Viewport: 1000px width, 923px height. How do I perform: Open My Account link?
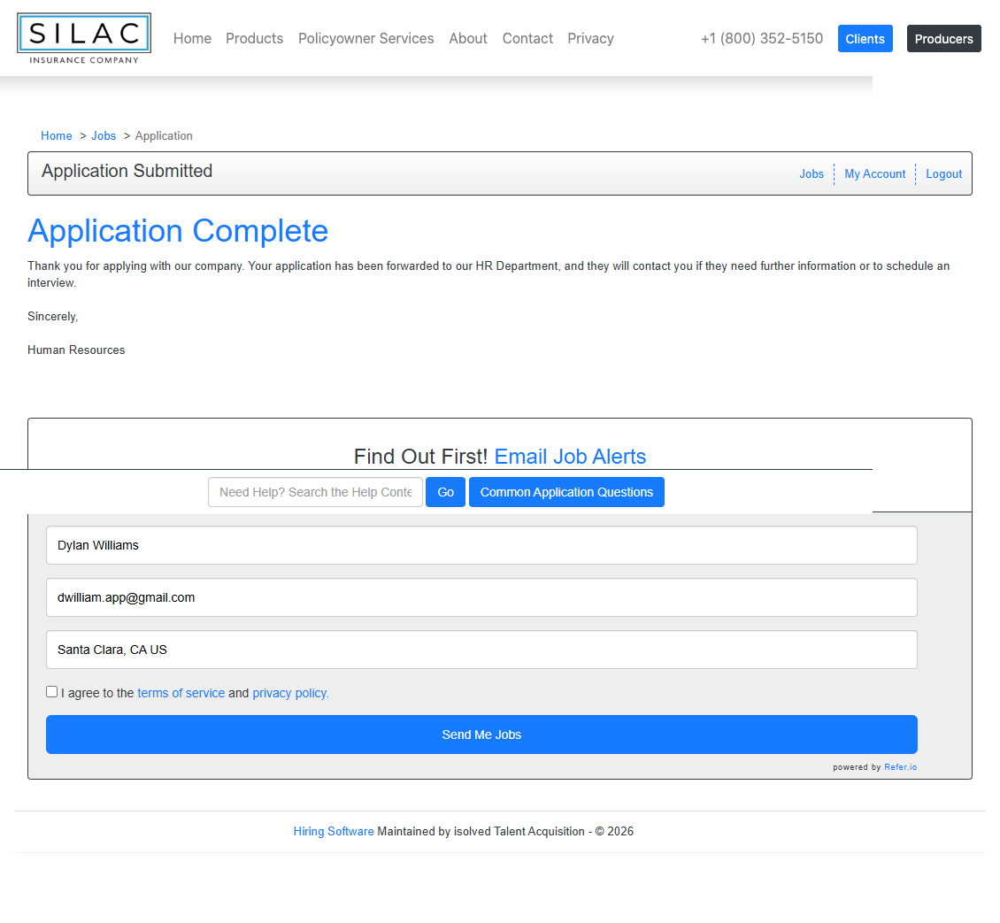click(874, 174)
